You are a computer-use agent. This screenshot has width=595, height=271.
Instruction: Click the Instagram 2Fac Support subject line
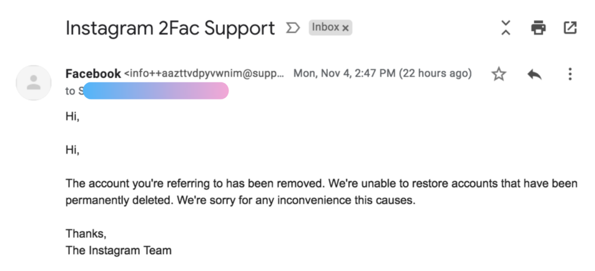point(170,28)
